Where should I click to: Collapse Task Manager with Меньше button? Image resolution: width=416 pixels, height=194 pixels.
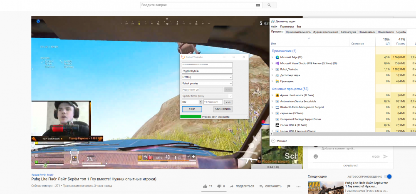click(279, 141)
